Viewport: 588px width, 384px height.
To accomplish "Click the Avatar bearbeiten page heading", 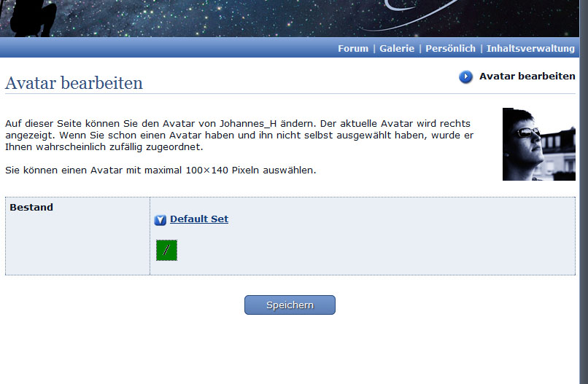I will tap(74, 83).
